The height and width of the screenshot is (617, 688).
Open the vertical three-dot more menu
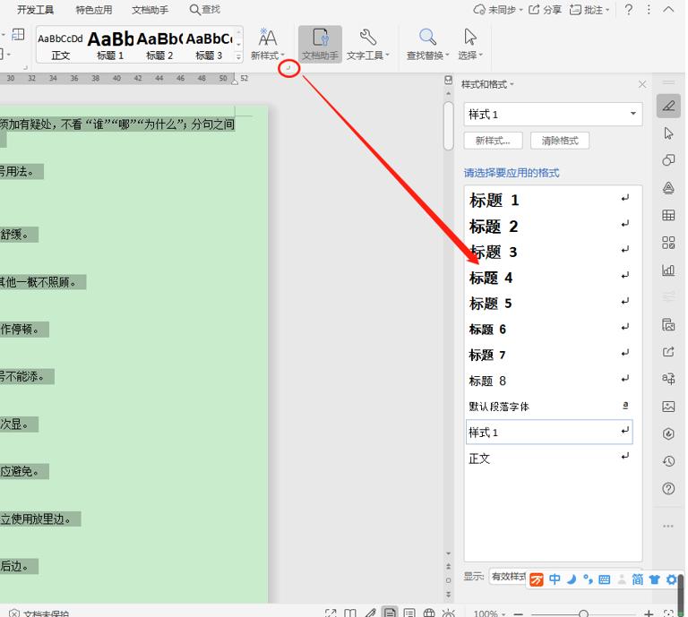tap(649, 10)
